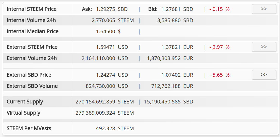
Task: Open details button for External STEEM Price
Action: point(264,47)
